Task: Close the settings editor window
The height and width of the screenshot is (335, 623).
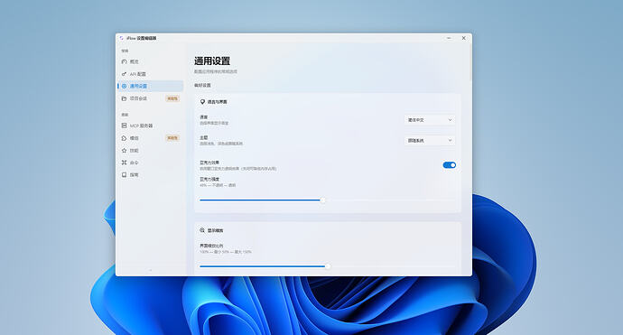Action: [x=464, y=38]
